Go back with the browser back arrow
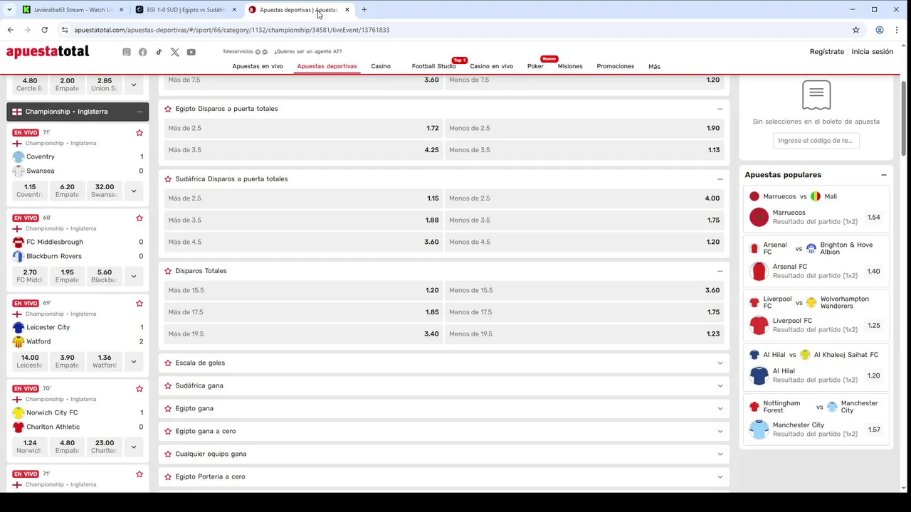 11,30
